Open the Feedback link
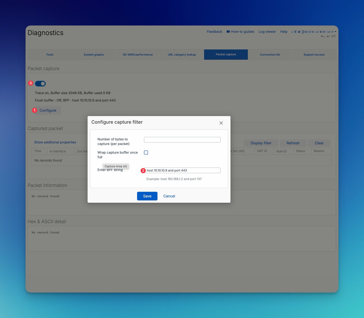The width and height of the screenshot is (364, 318). [214, 32]
